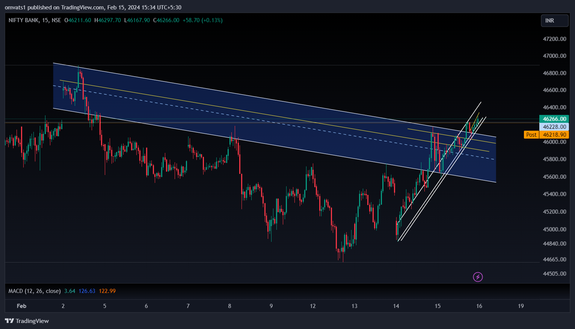Click the 45800.00 price axis label
This screenshot has height=329, width=575.
555,159
